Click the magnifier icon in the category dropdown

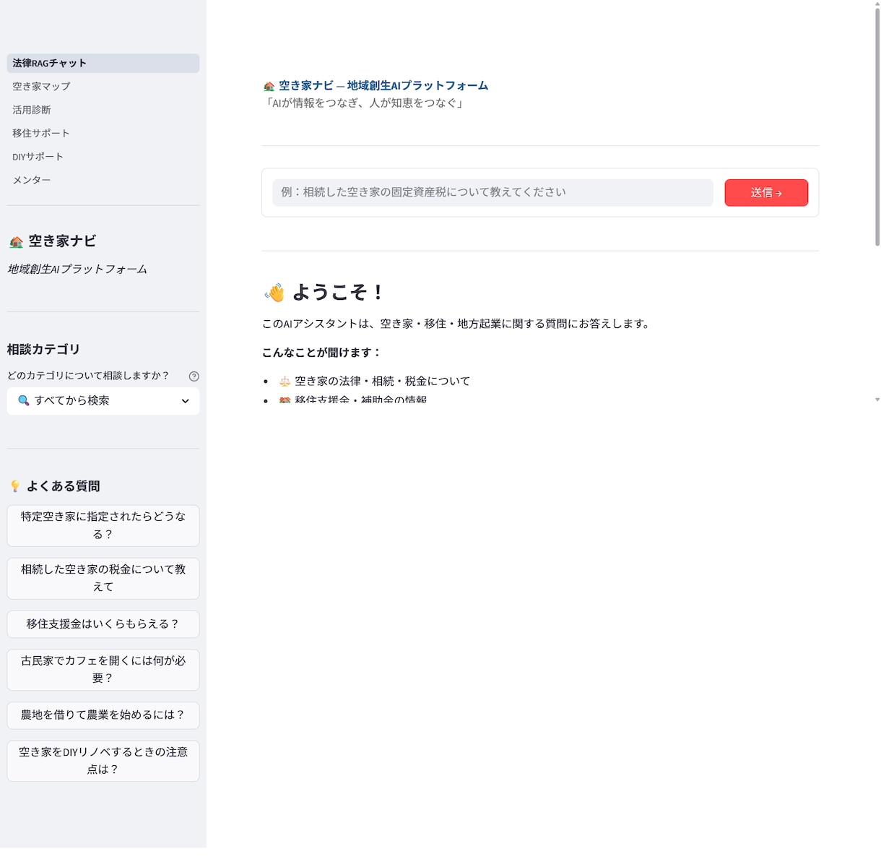point(24,400)
